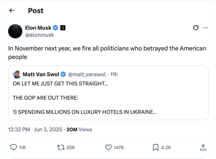
Task: Open the @elonmusk handle link
Action: pyautogui.click(x=40, y=35)
